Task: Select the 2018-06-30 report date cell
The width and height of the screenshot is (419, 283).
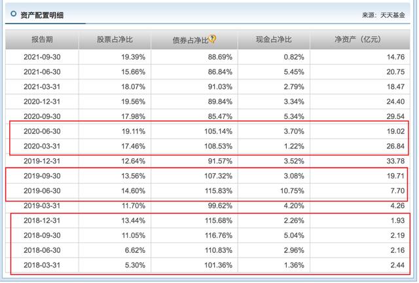Action: pyautogui.click(x=42, y=250)
